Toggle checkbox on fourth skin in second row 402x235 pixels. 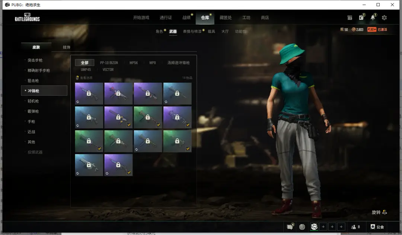[188, 125]
